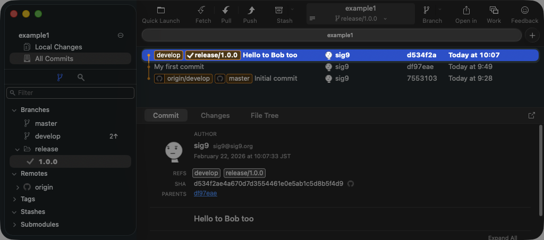544x240 pixels.
Task: Open the Work toolbar icon
Action: click(x=494, y=11)
